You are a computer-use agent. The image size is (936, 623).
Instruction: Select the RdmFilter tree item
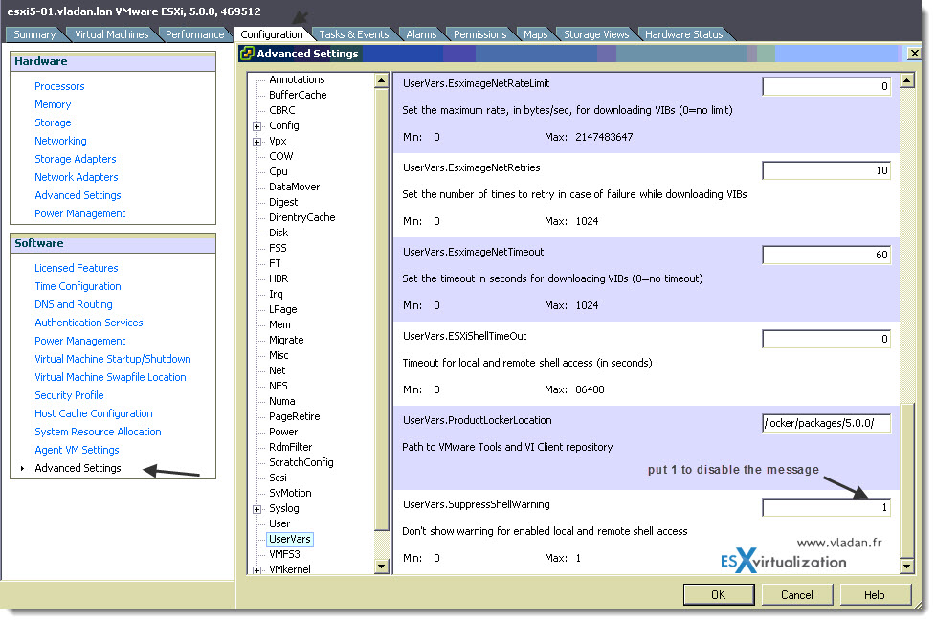coord(290,448)
